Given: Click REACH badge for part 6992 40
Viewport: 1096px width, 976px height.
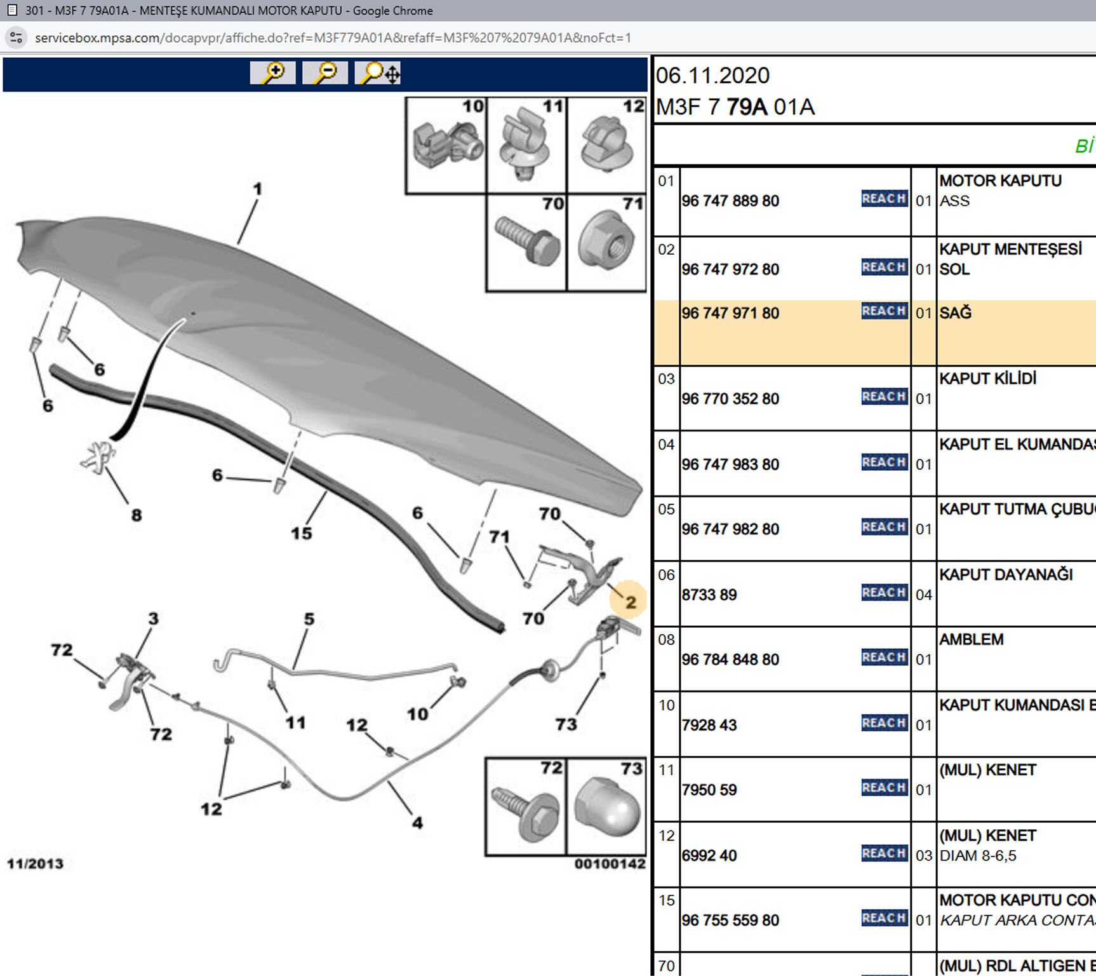Looking at the screenshot, I should pyautogui.click(x=884, y=853).
